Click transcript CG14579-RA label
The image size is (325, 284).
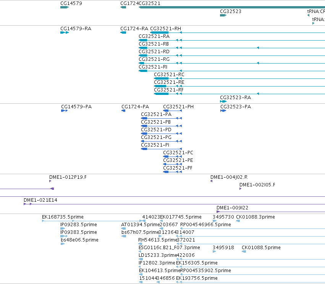(x=76, y=28)
